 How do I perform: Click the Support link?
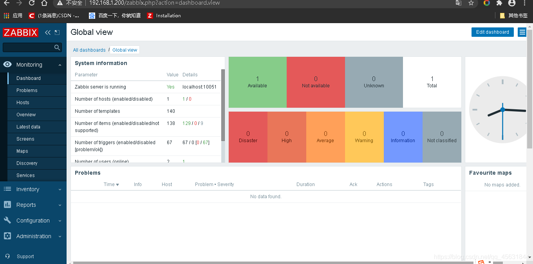click(x=25, y=257)
